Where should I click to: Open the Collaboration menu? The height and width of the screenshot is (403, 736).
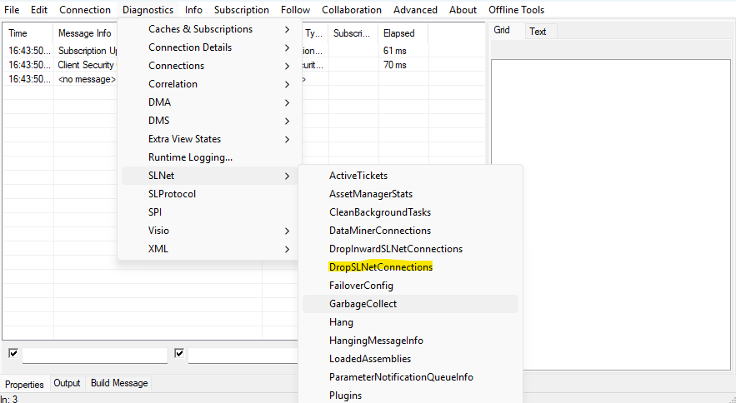pos(352,10)
